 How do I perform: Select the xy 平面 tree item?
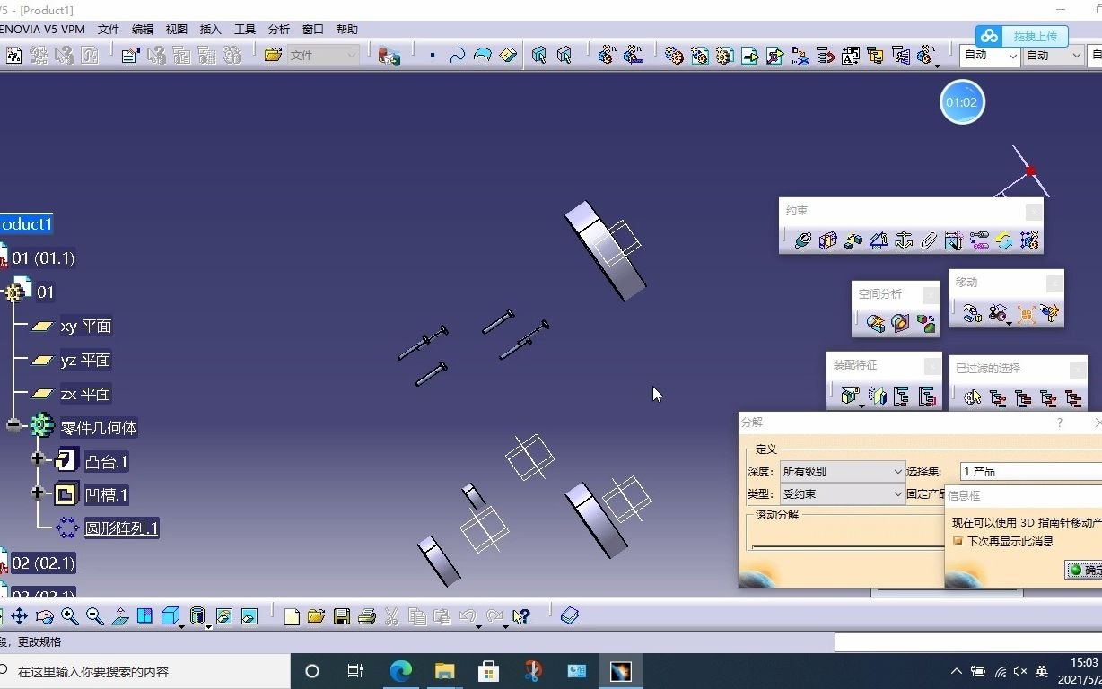click(85, 327)
